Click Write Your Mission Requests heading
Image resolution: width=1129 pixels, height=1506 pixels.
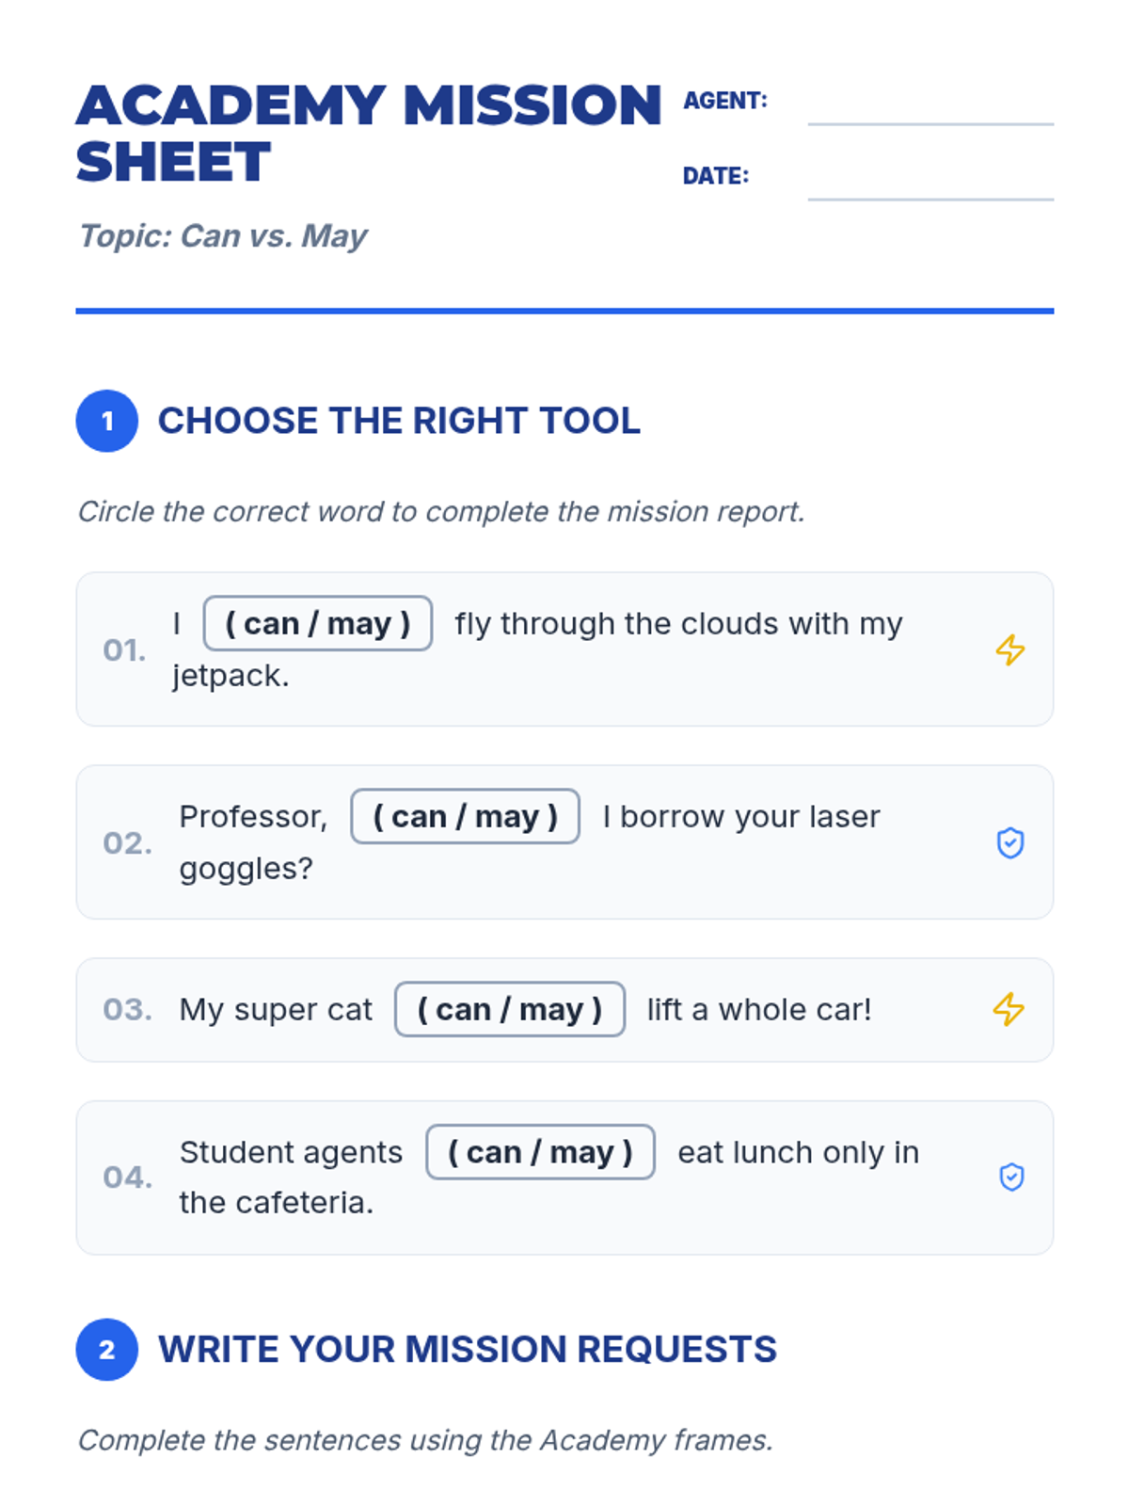pos(468,1349)
